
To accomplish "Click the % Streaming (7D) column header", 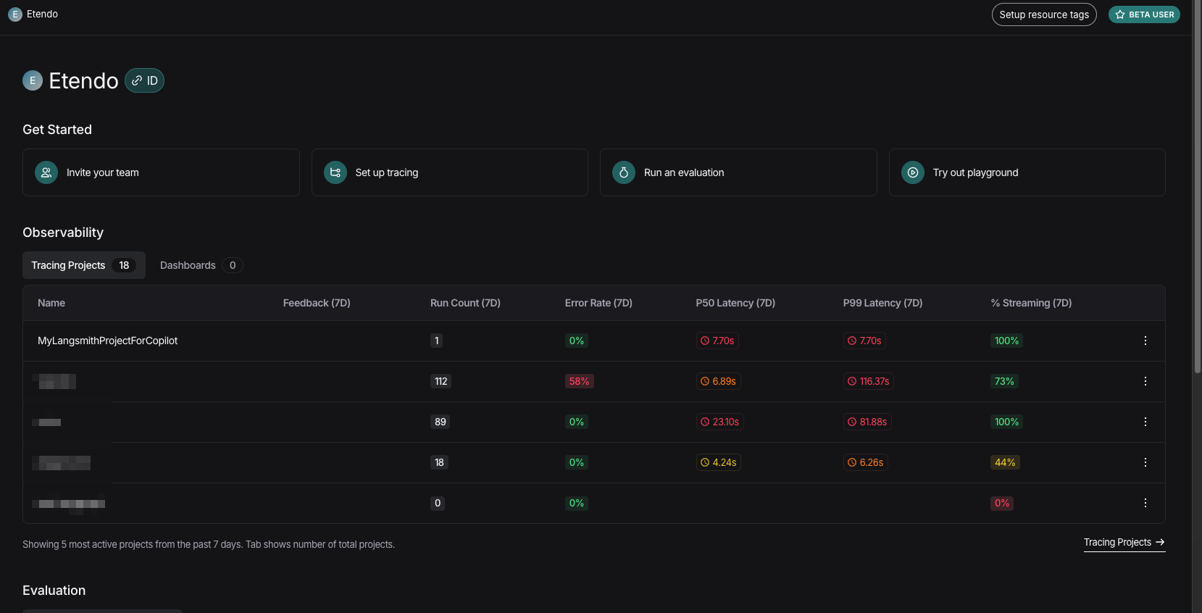I will click(x=1031, y=303).
